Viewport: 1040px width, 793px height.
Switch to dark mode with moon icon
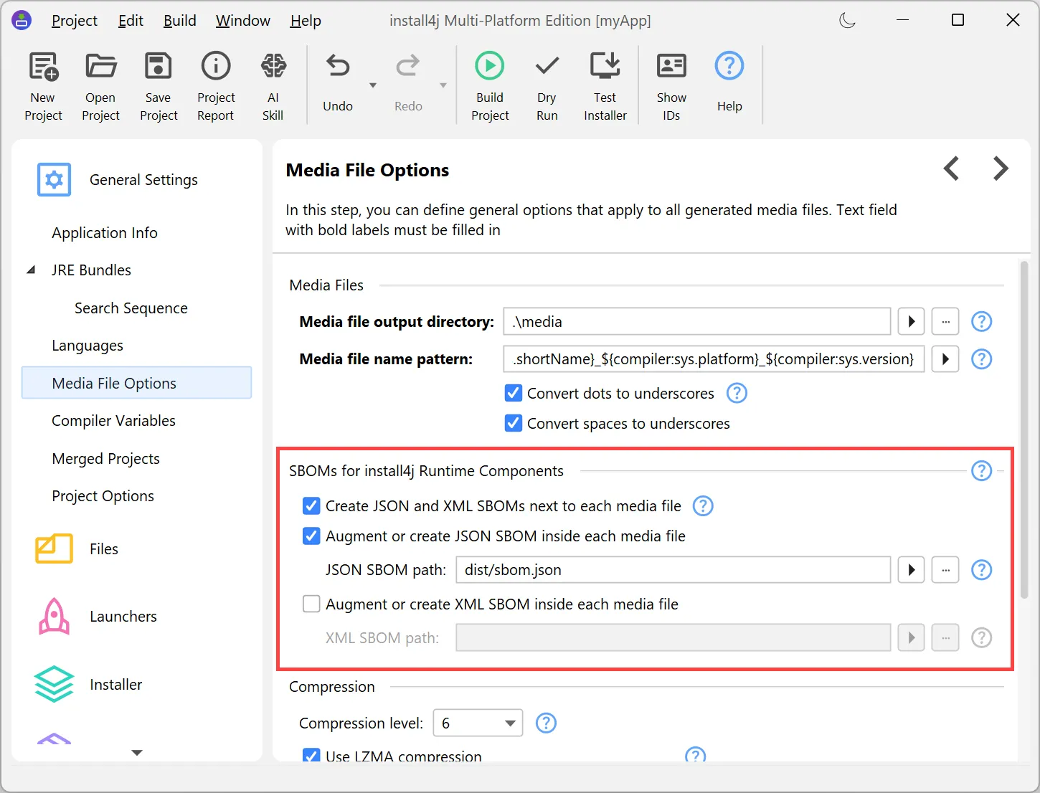click(x=848, y=21)
